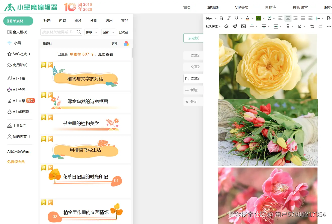The height and width of the screenshot is (224, 332).
Task: Toggle bold formatting in editor toolbar
Action: (221, 18)
